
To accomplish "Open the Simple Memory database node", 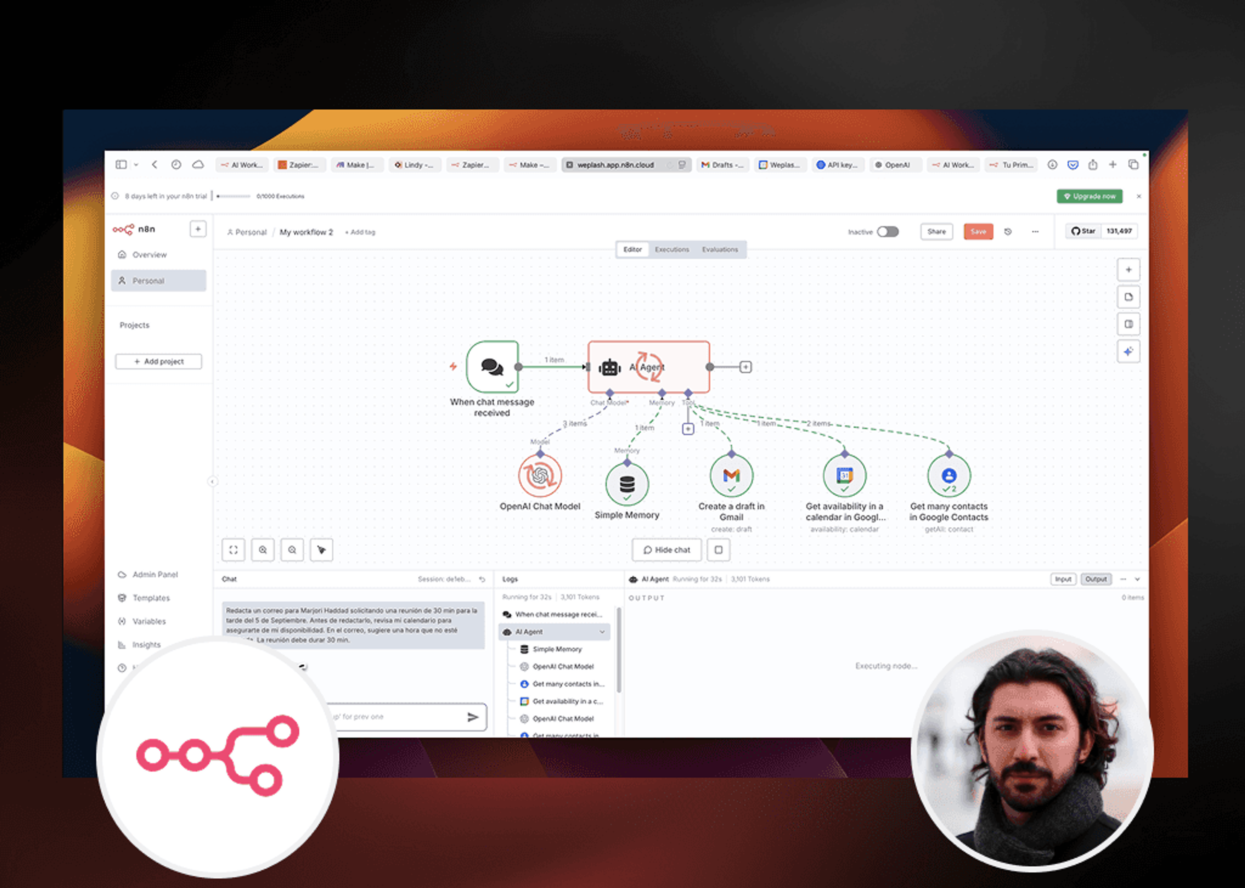I will 627,484.
